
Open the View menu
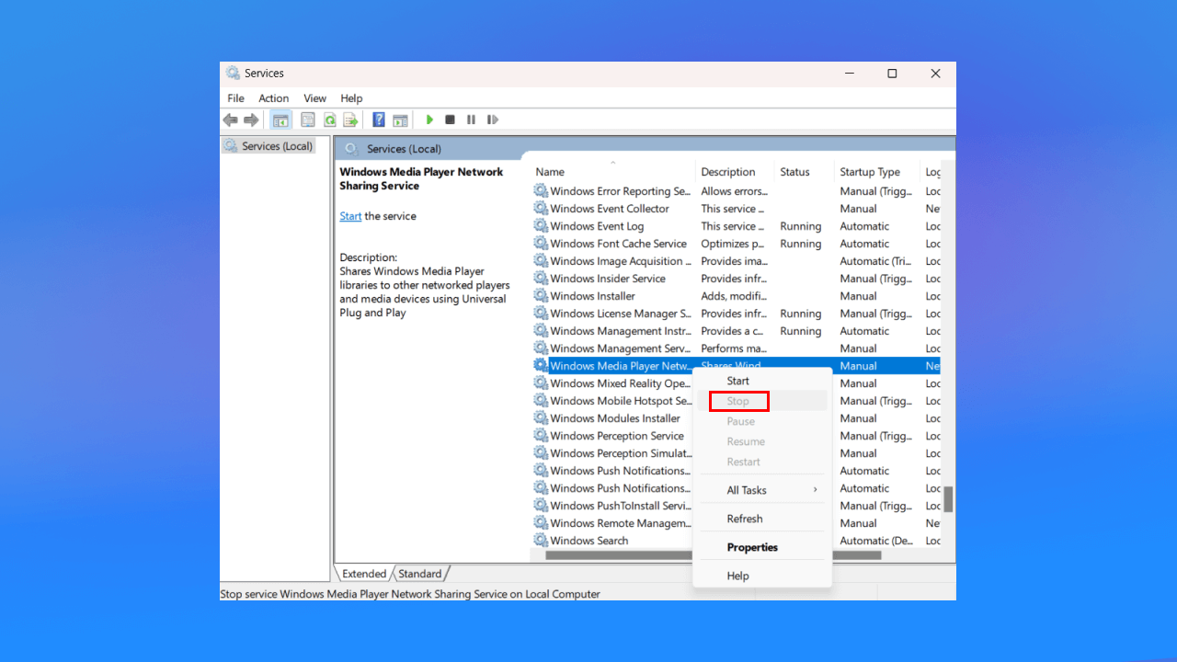point(315,98)
